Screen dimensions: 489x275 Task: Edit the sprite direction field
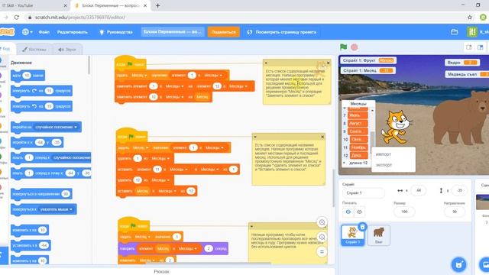coord(454,212)
